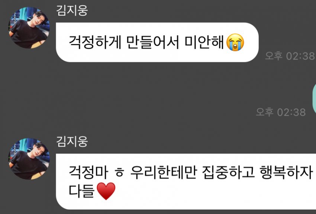This screenshot has height=214, width=316.
Task: Open profile photo beside the 미안해 message
Action: (x=29, y=28)
